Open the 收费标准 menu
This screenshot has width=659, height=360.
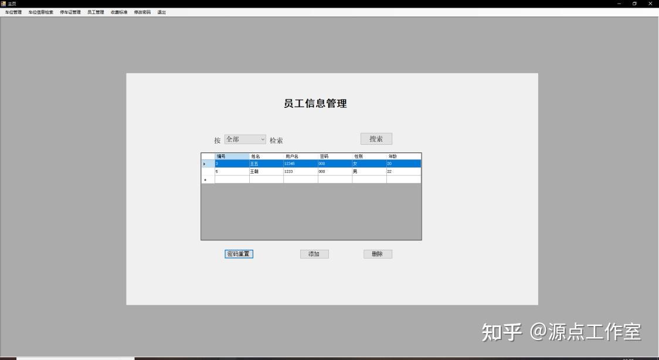coord(119,12)
